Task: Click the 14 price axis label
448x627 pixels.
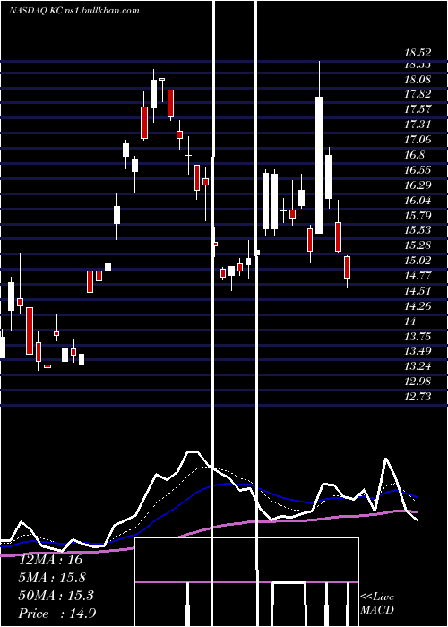Action: tap(410, 321)
